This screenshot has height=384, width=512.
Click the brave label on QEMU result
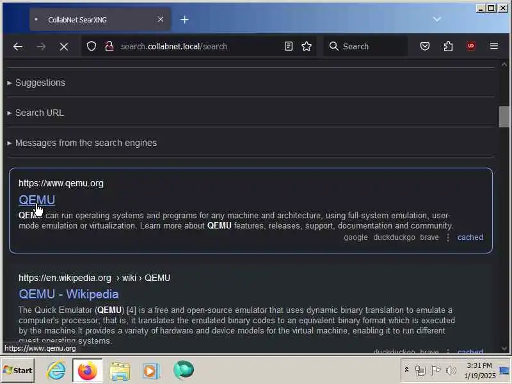pyautogui.click(x=429, y=237)
